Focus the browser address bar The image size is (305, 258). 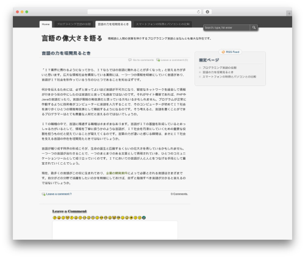tap(145, 12)
